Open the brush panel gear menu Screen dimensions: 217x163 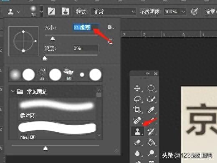pyautogui.click(x=111, y=27)
